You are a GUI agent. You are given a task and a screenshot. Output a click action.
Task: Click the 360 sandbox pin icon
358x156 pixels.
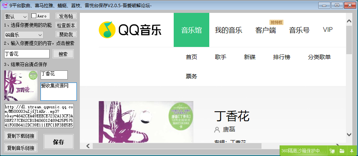tap(352, 151)
